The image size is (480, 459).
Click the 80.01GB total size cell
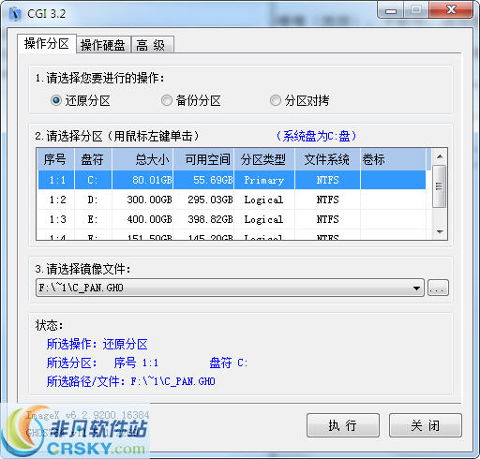coord(142,180)
